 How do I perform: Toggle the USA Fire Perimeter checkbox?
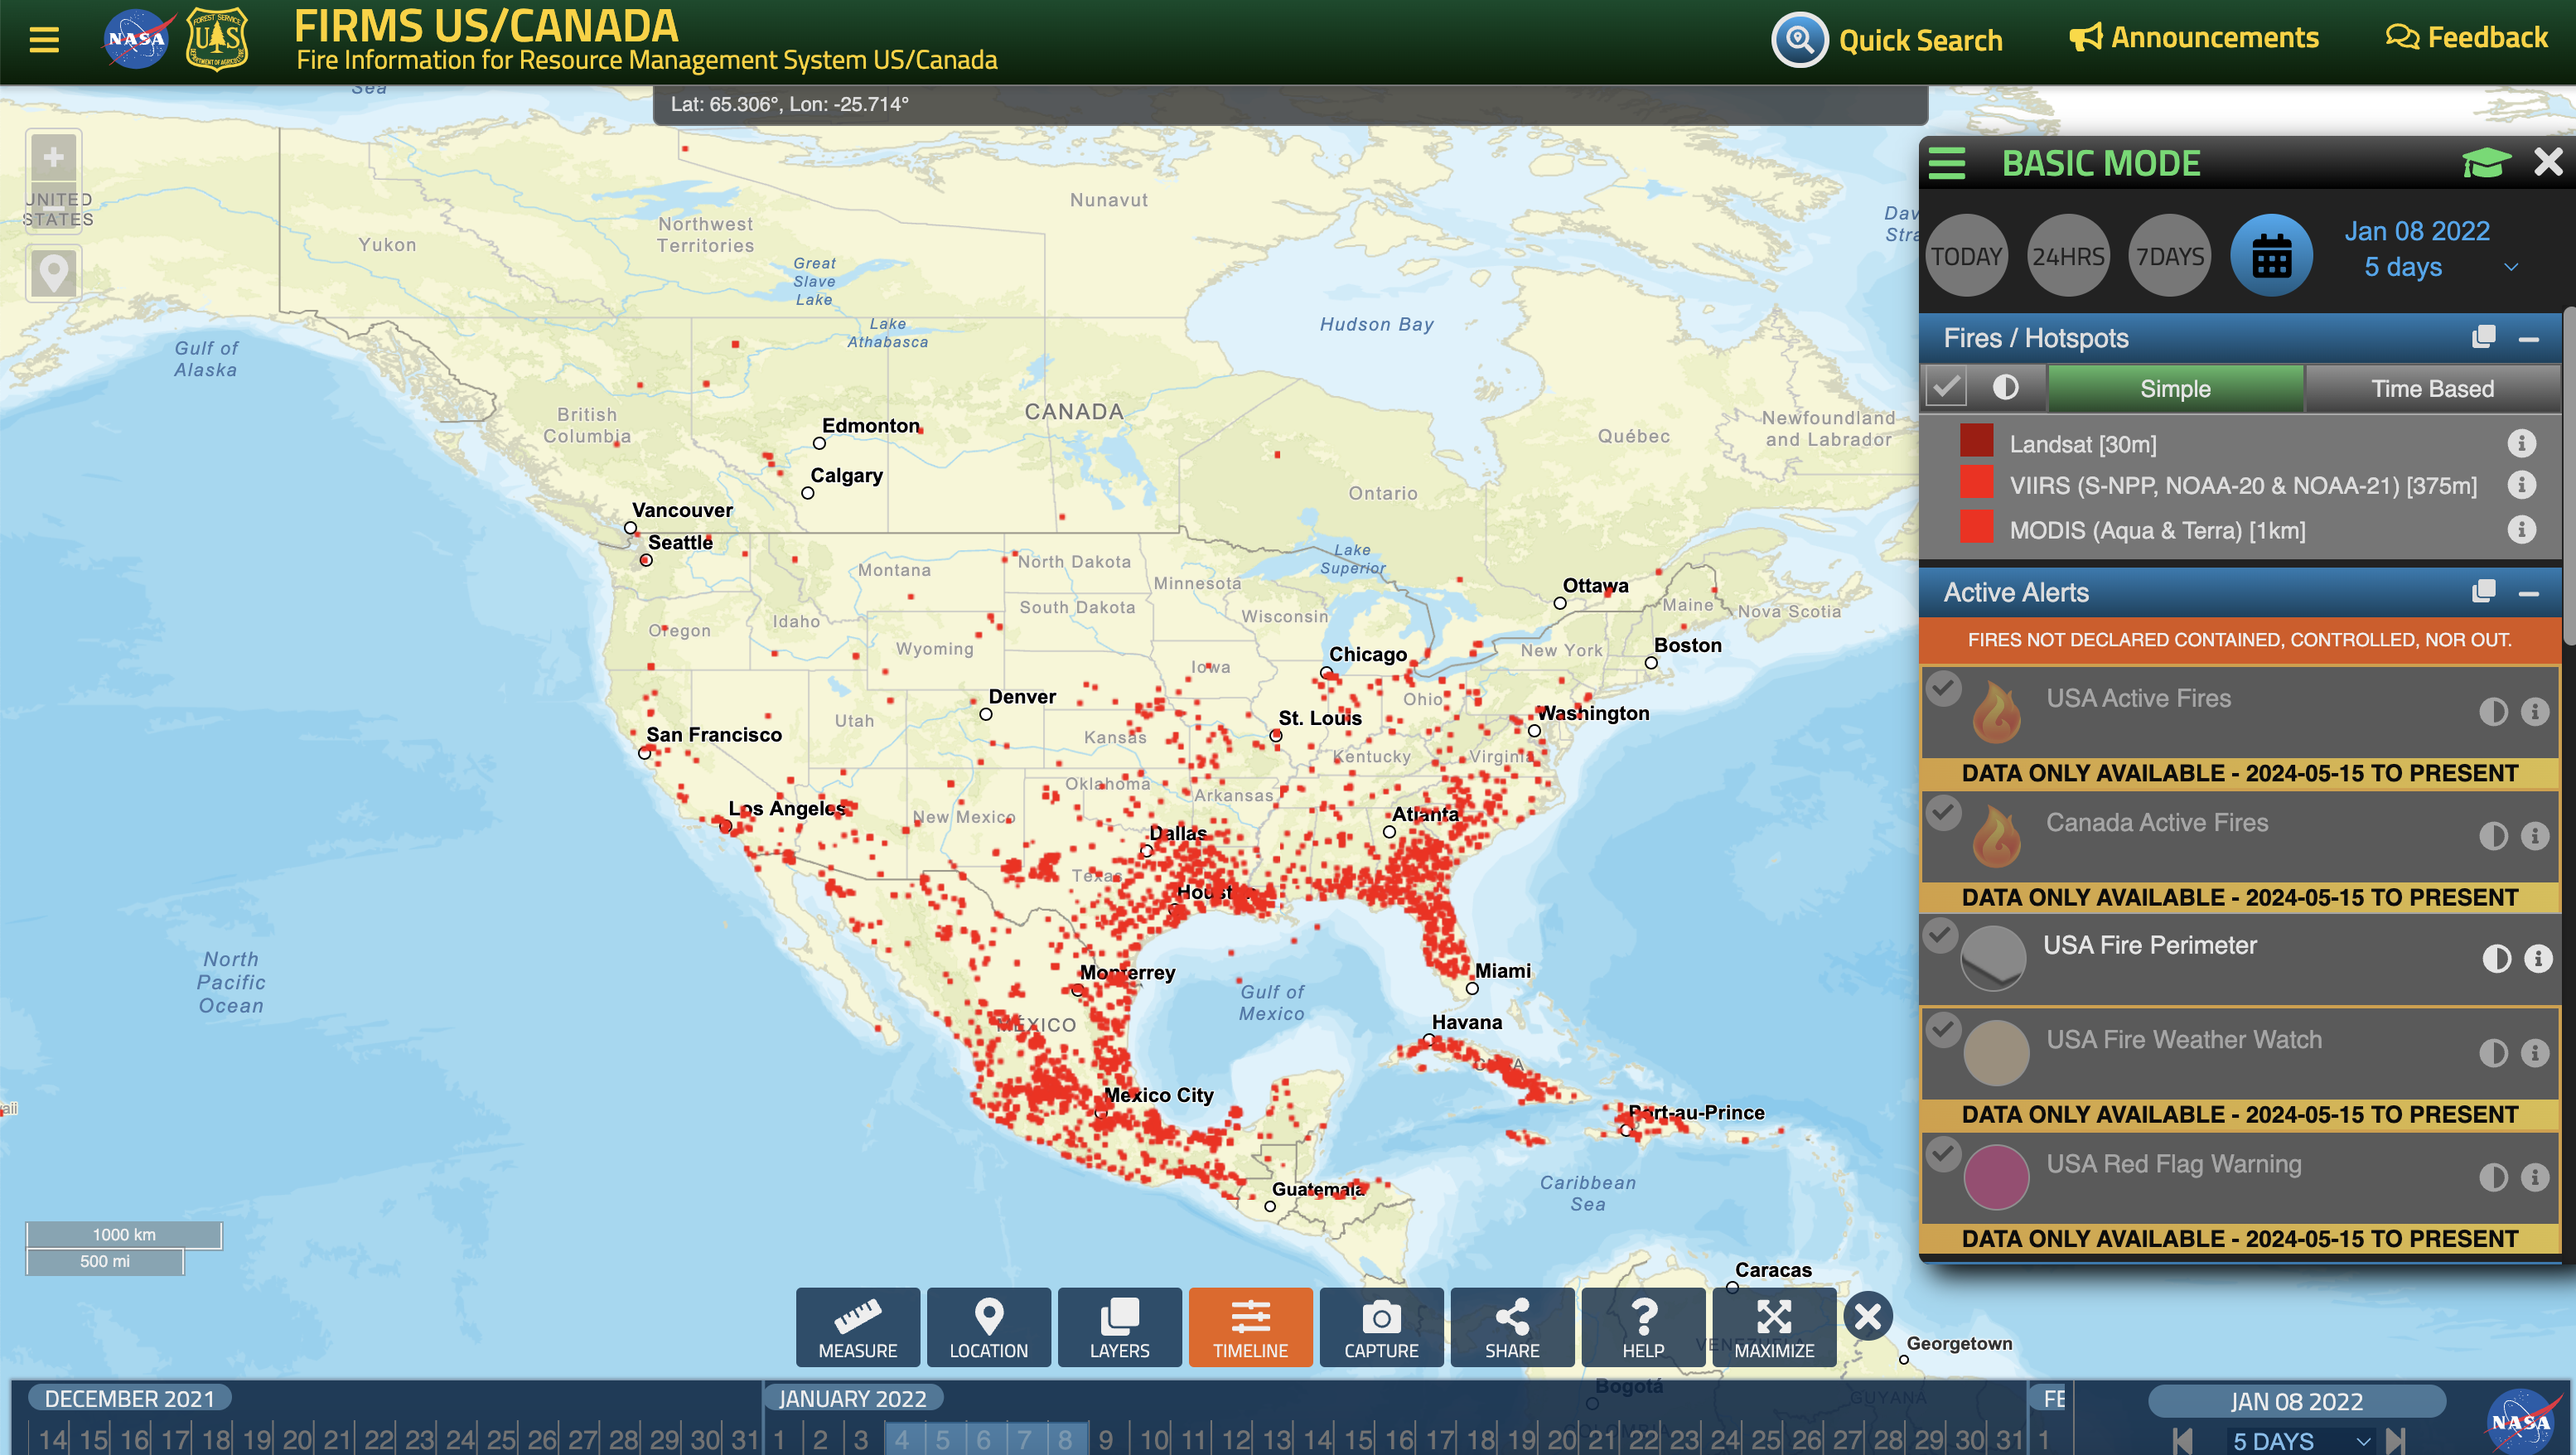[1941, 935]
